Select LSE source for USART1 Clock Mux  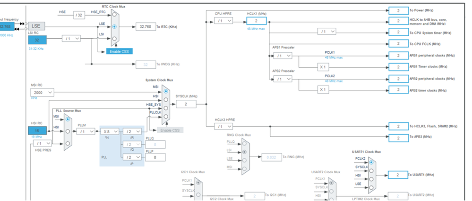371,187
